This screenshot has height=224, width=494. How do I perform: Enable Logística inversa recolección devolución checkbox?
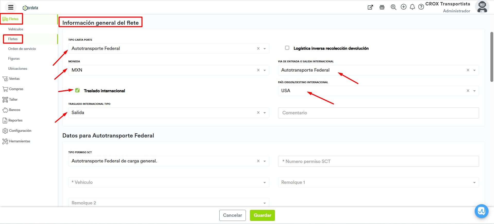pos(287,48)
